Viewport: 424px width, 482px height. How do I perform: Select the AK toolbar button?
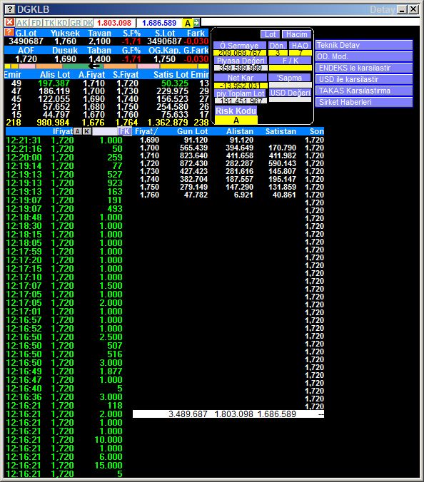21,23
